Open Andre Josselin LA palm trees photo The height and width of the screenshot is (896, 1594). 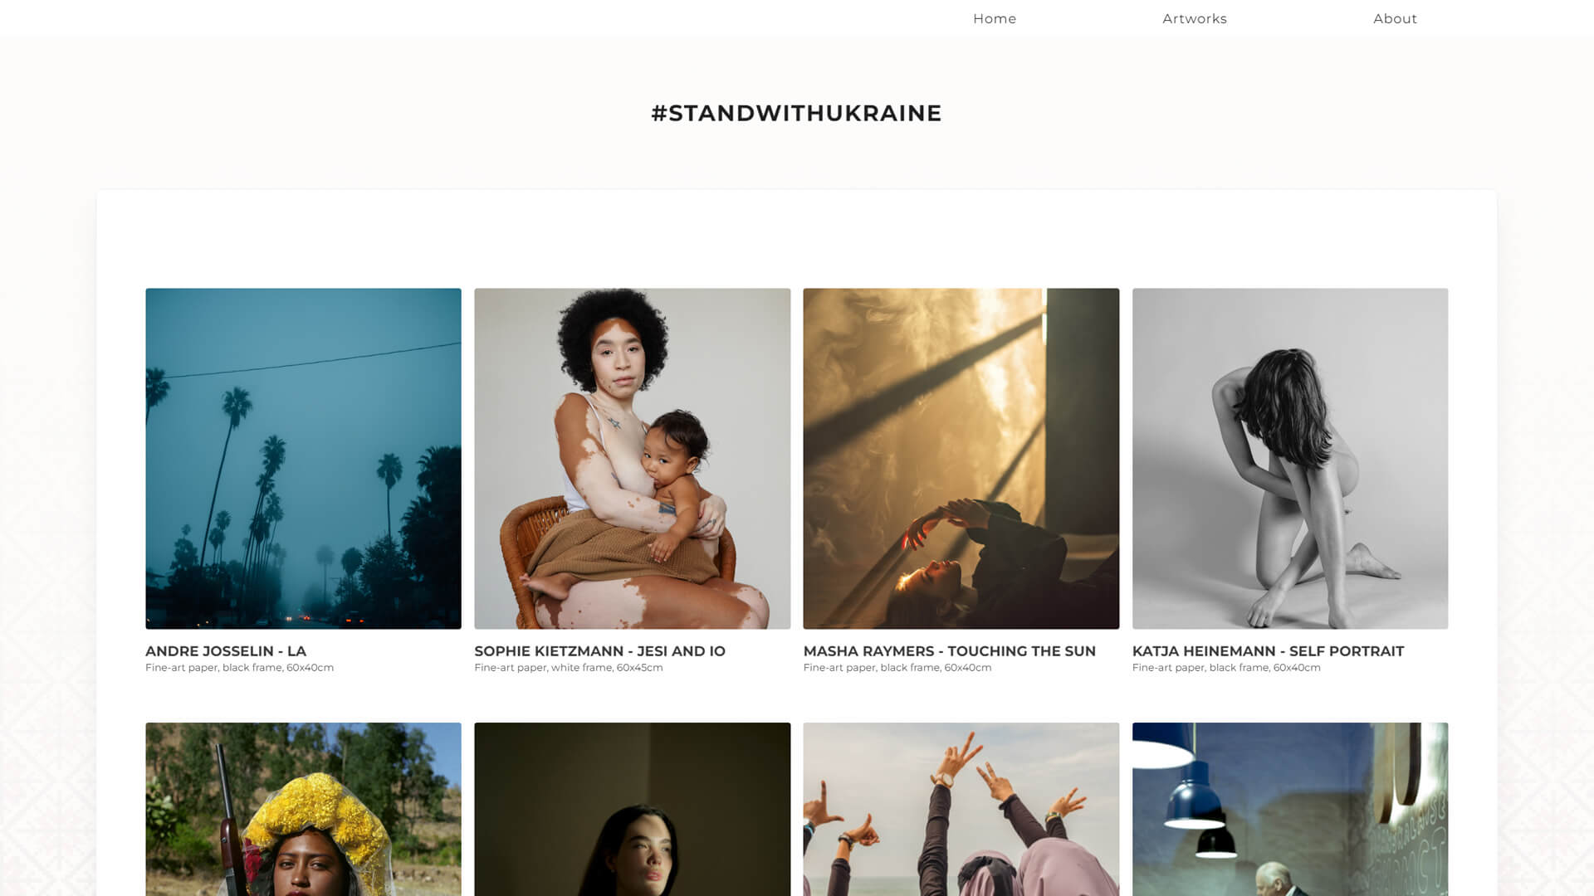(303, 458)
